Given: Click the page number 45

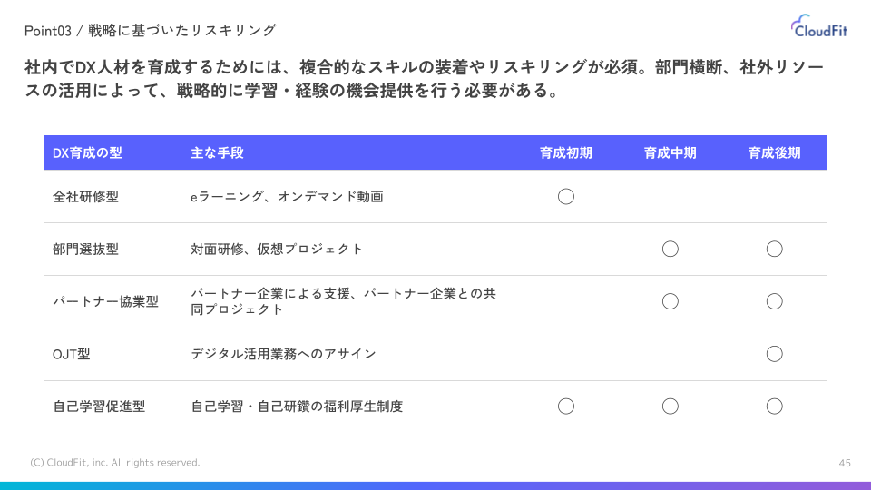Looking at the screenshot, I should pyautogui.click(x=845, y=463).
